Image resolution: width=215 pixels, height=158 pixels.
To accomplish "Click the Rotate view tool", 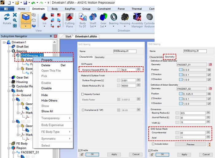I will (7, 19).
